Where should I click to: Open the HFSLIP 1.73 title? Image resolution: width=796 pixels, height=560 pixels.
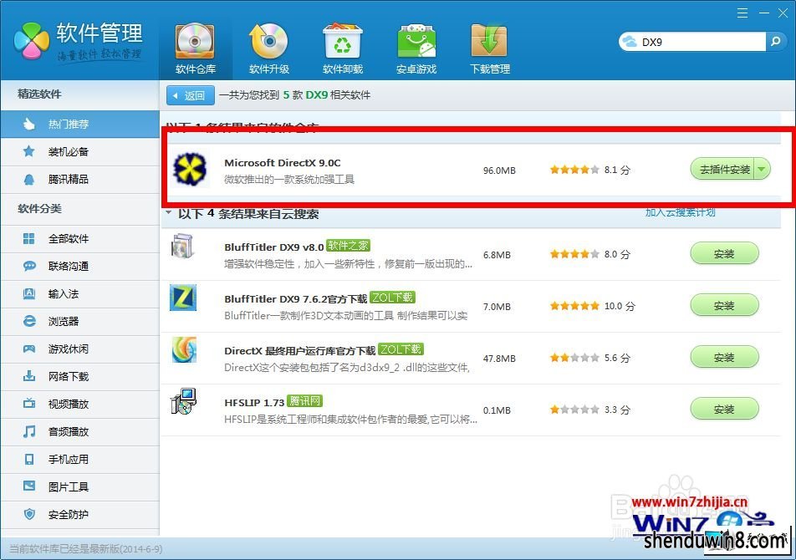[x=254, y=402]
